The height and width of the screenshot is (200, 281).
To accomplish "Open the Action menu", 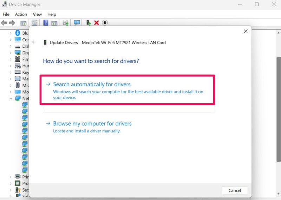I will [x=21, y=14].
